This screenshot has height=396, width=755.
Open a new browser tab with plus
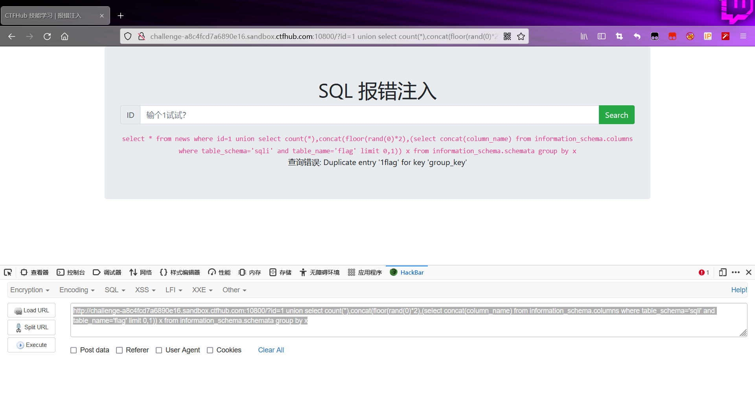click(121, 16)
